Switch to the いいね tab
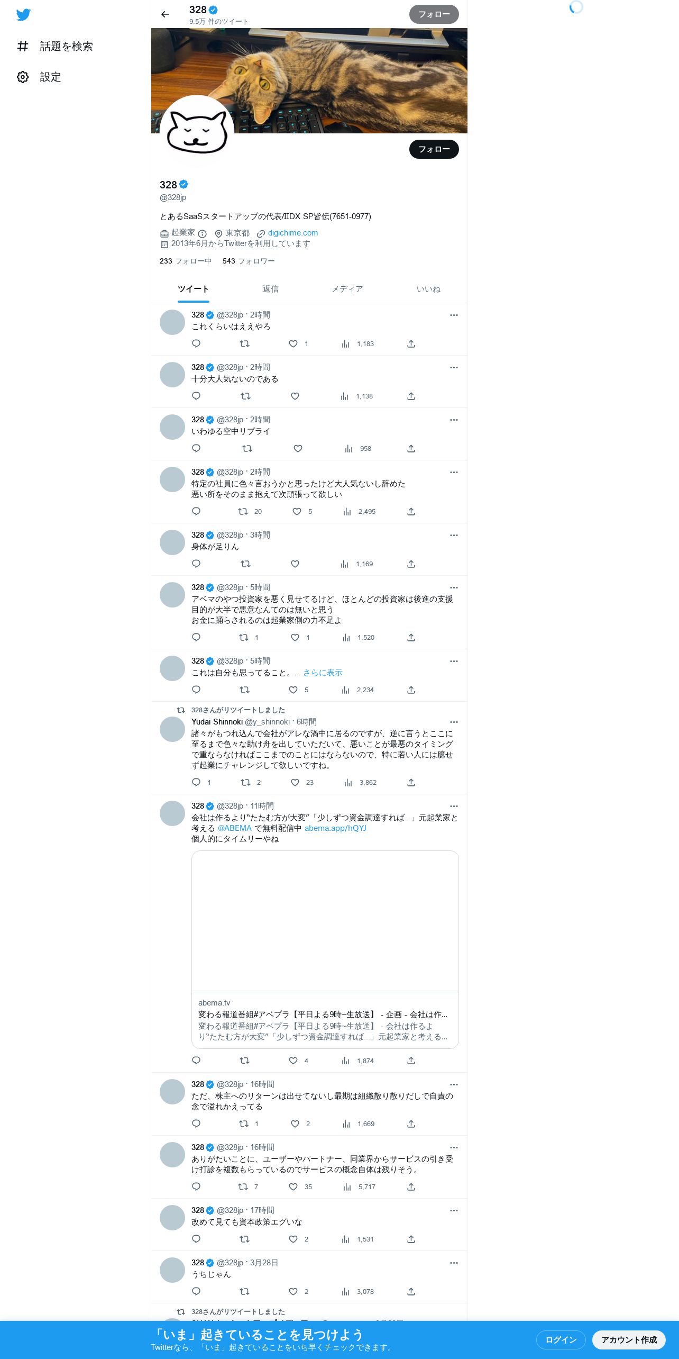 click(428, 289)
